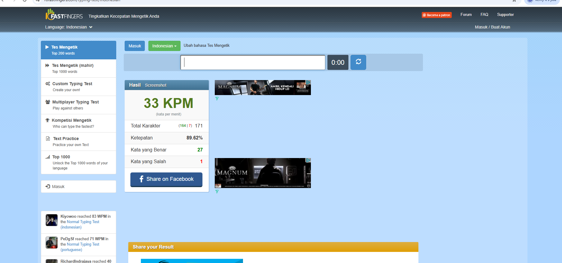Image resolution: width=562 pixels, height=263 pixels.
Task: Click the RichardIndrajaya username text
Action: [x=76, y=261]
